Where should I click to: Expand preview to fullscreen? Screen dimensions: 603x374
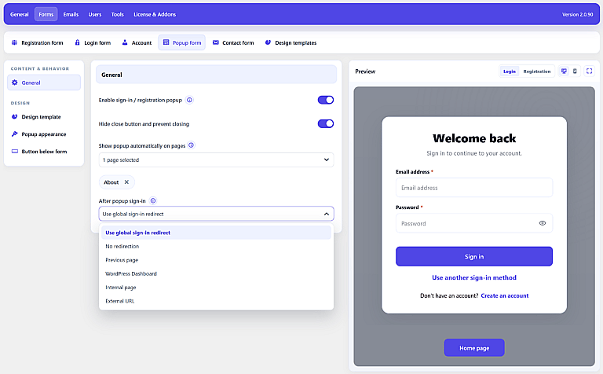coord(589,71)
